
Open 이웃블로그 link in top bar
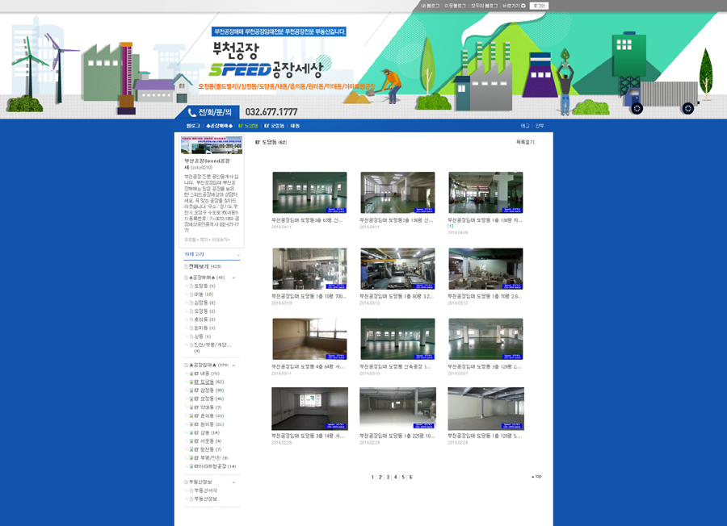pos(455,6)
